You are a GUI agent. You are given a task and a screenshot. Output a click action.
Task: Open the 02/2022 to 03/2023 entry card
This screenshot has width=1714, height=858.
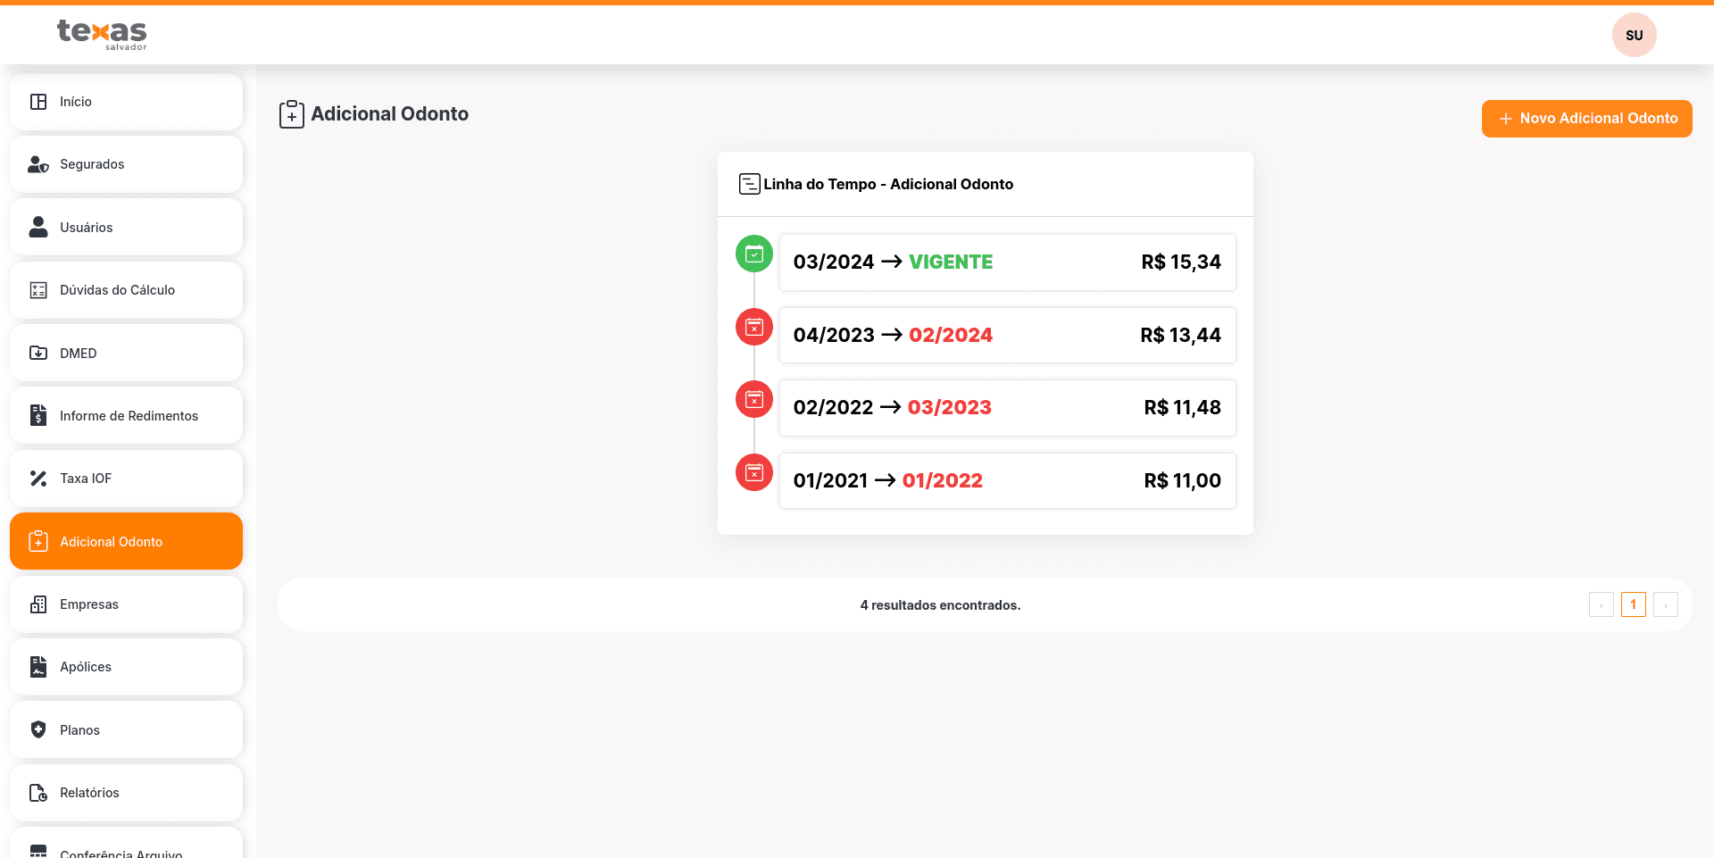pyautogui.click(x=1007, y=408)
